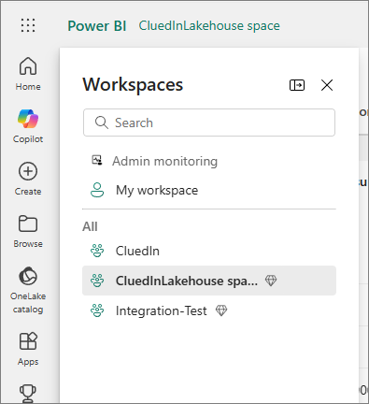
Task: Pin the Workspaces pane open
Action: click(x=297, y=85)
